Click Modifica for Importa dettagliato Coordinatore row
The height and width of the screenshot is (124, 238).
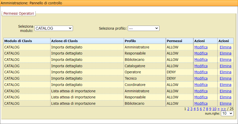coord(201,85)
